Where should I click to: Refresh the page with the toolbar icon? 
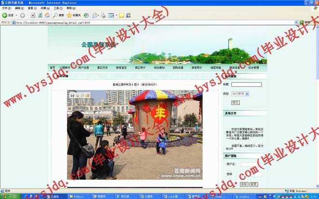click(x=40, y=15)
